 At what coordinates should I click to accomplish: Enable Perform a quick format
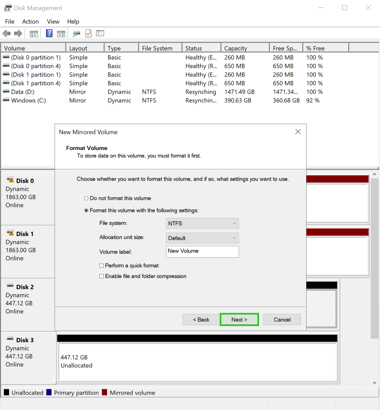pos(101,266)
